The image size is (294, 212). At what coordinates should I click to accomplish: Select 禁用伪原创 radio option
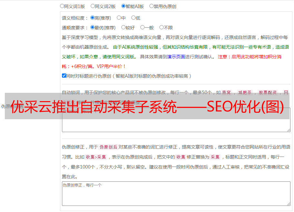(x=151, y=6)
